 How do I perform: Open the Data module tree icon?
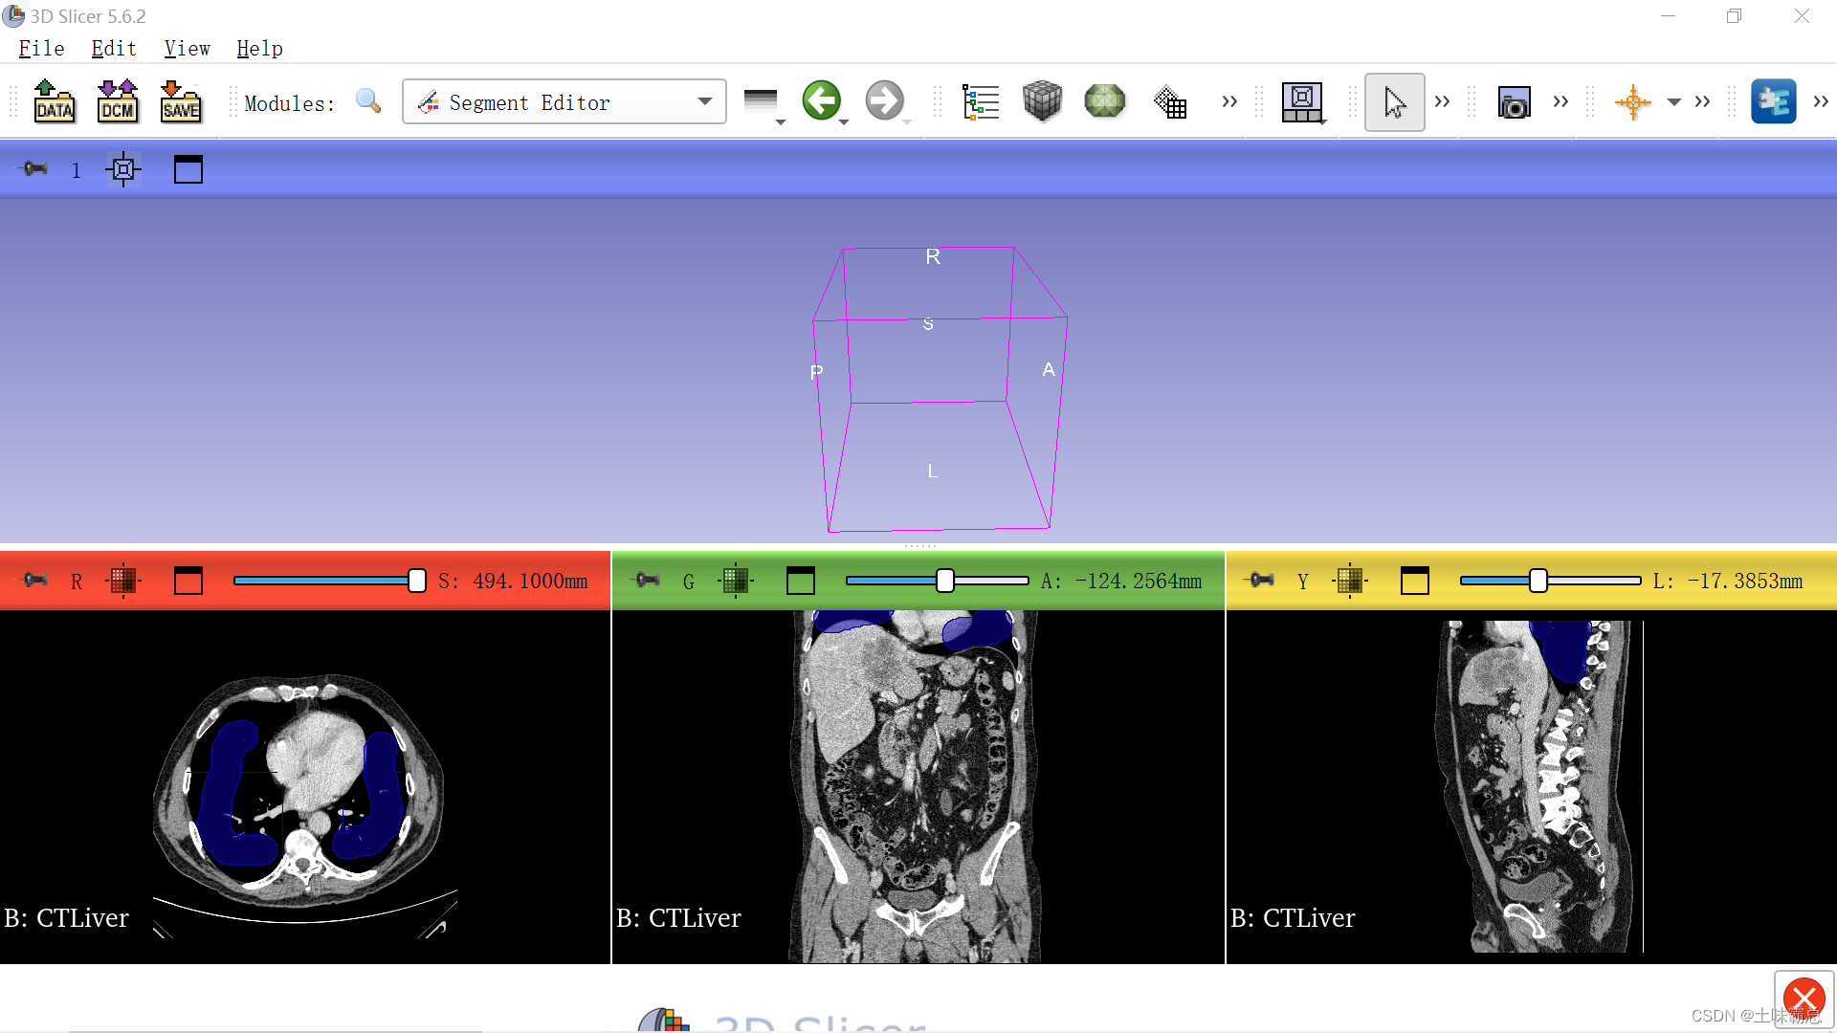click(x=981, y=101)
